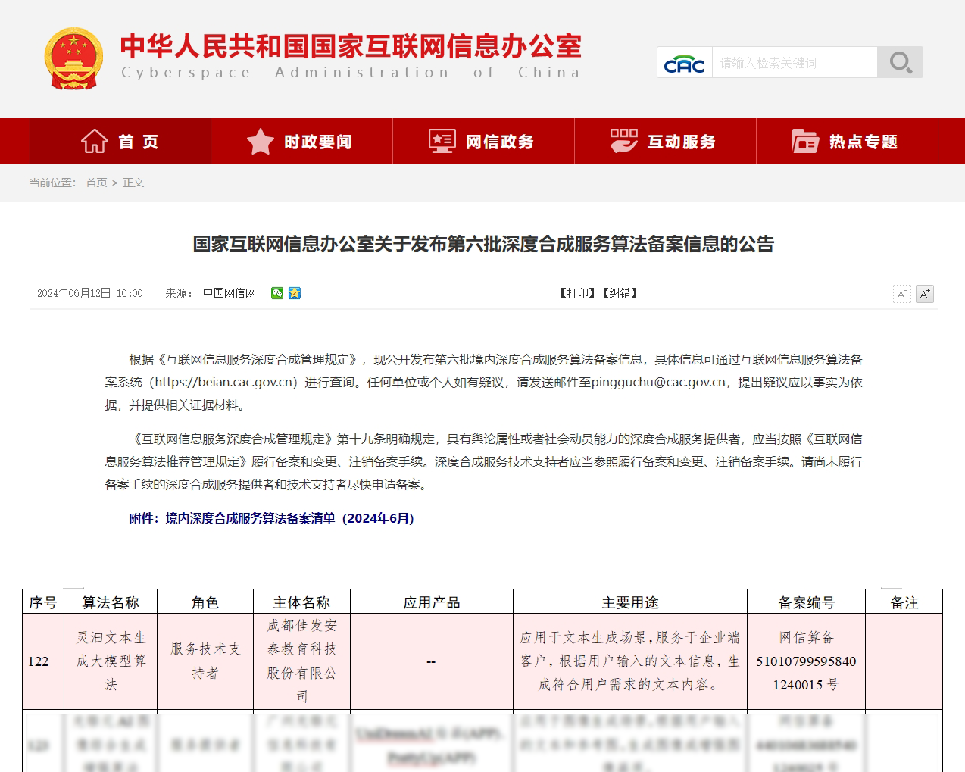Click the star icon beside 时政要闻
The image size is (965, 772).
point(261,141)
